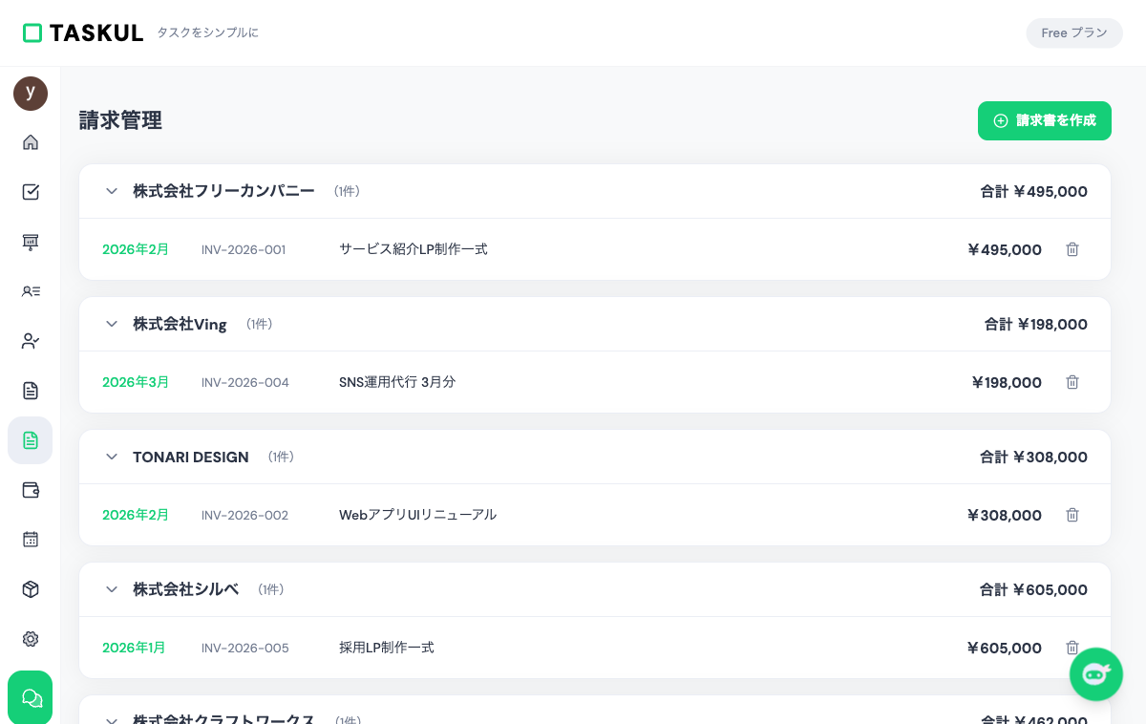Screen dimensions: 1146x724
Task: Collapse the 株式会社Ving section
Action: pyautogui.click(x=112, y=324)
